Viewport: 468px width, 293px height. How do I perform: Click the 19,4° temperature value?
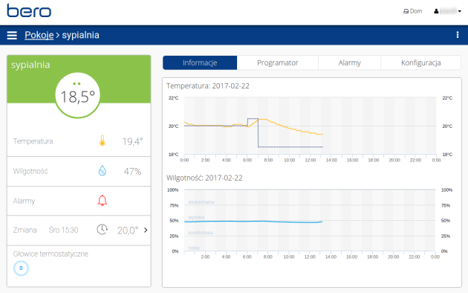[x=132, y=141]
